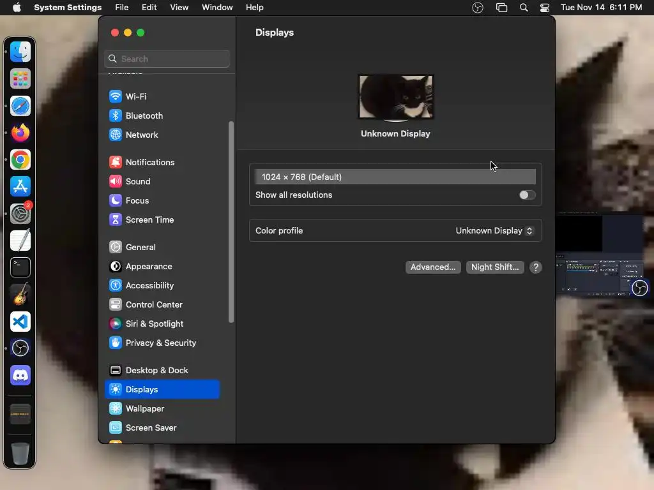
Task: Open Spotlight search in menu bar
Action: 524,8
